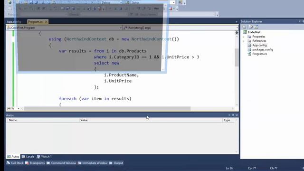Open Solution Explorer window position menu
Viewport: 304px width, 171px height.
click(300, 21)
